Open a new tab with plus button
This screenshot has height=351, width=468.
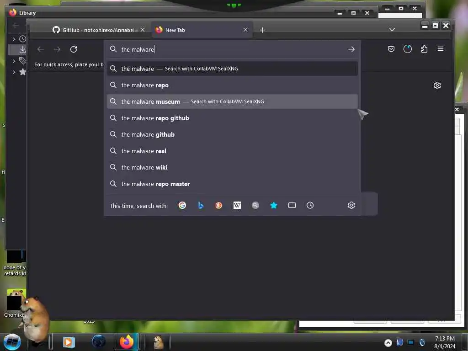click(x=262, y=30)
